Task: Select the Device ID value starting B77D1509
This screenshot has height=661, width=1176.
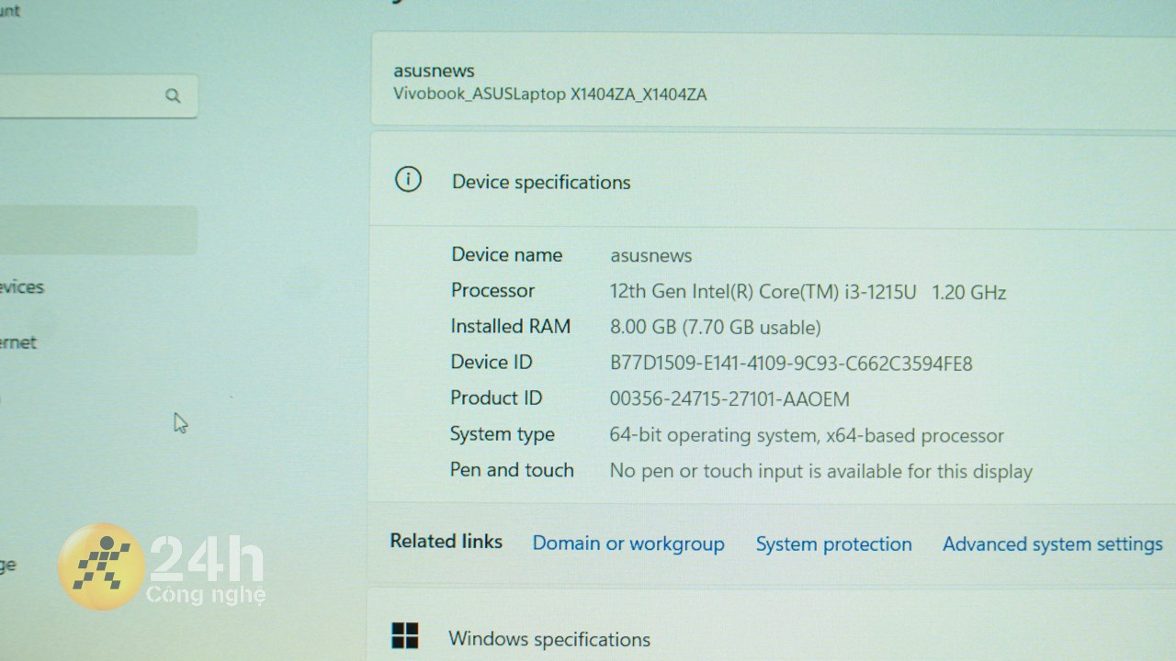Action: [x=791, y=364]
